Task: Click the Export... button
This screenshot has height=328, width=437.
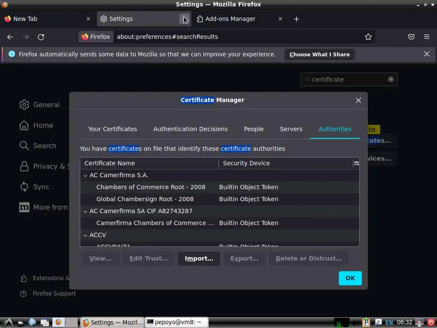Action: point(245,258)
